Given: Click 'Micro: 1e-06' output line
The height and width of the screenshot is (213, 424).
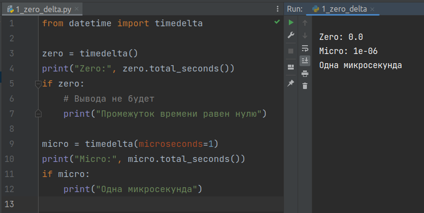Looking at the screenshot, I should point(348,51).
